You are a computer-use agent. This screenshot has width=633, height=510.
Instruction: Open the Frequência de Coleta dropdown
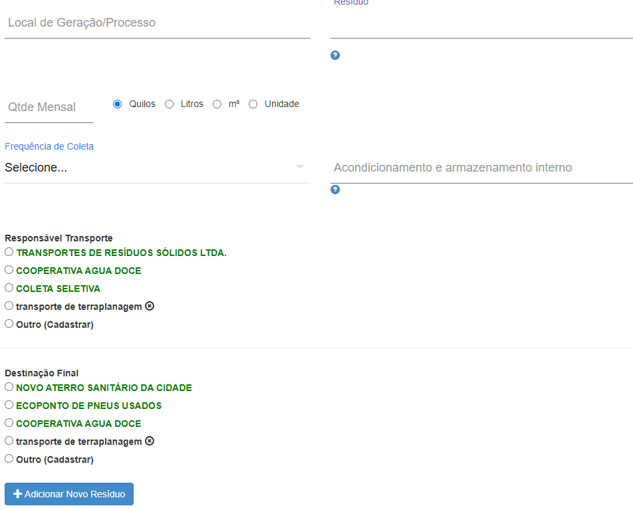158,168
